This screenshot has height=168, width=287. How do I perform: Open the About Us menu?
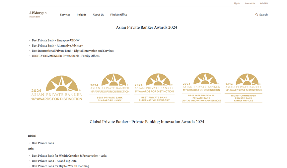(x=98, y=15)
